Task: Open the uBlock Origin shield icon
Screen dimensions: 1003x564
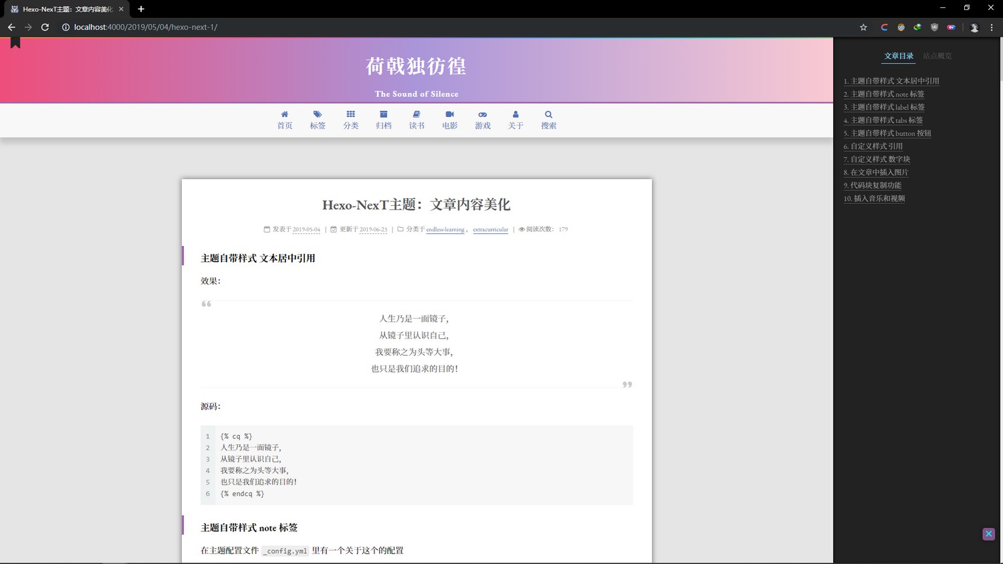Action: pos(934,27)
